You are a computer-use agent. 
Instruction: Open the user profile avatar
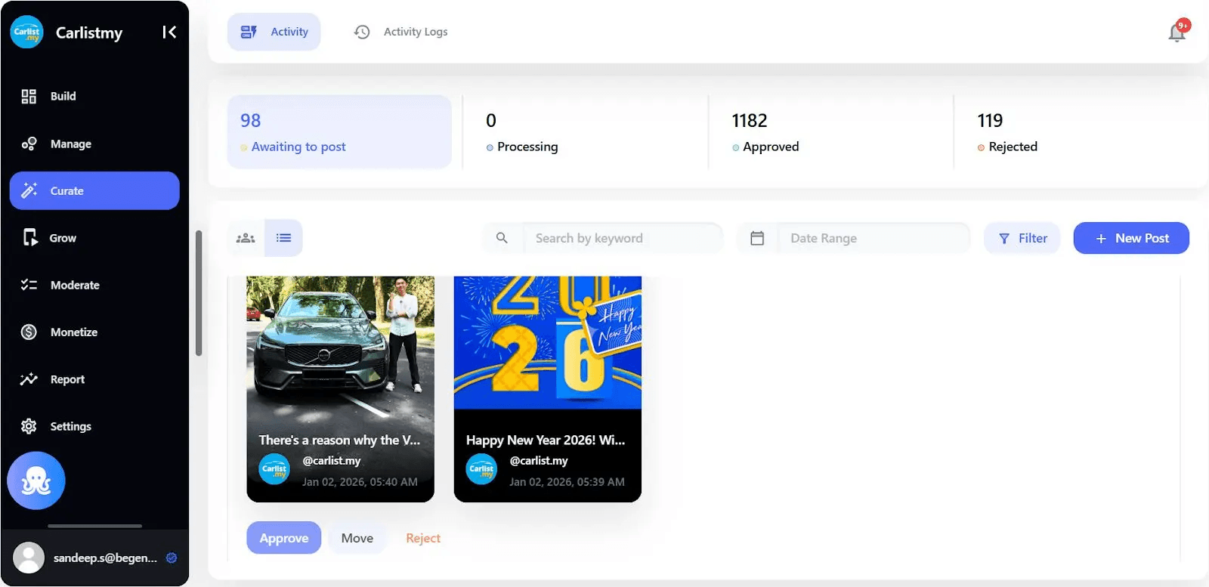click(29, 558)
